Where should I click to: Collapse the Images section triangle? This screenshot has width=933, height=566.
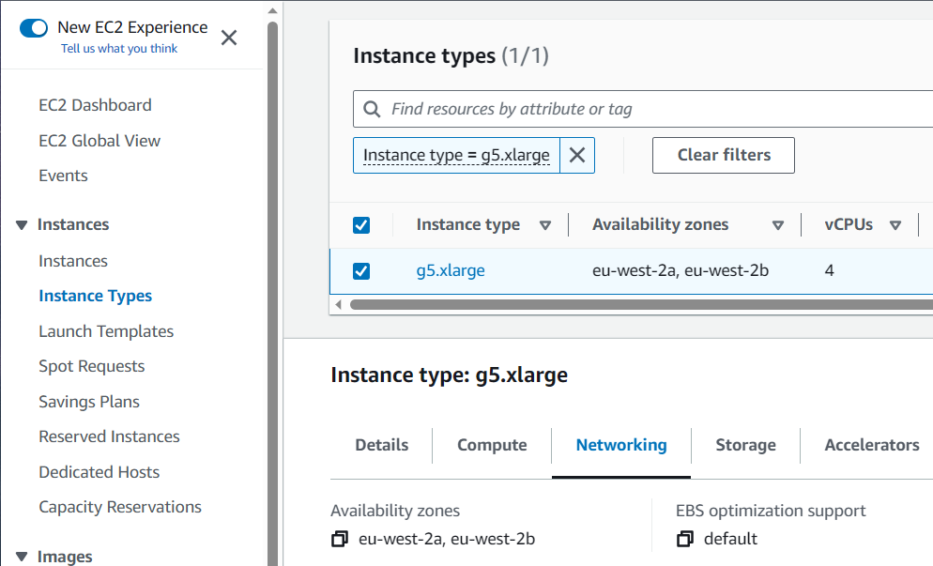[x=22, y=557]
